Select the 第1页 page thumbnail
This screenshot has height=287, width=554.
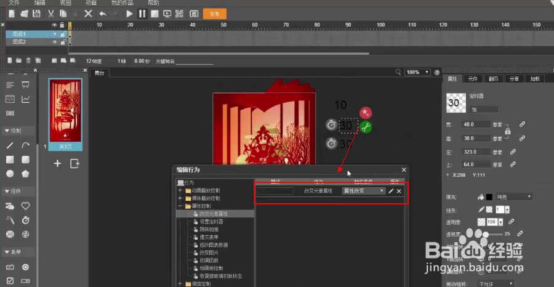[x=65, y=114]
